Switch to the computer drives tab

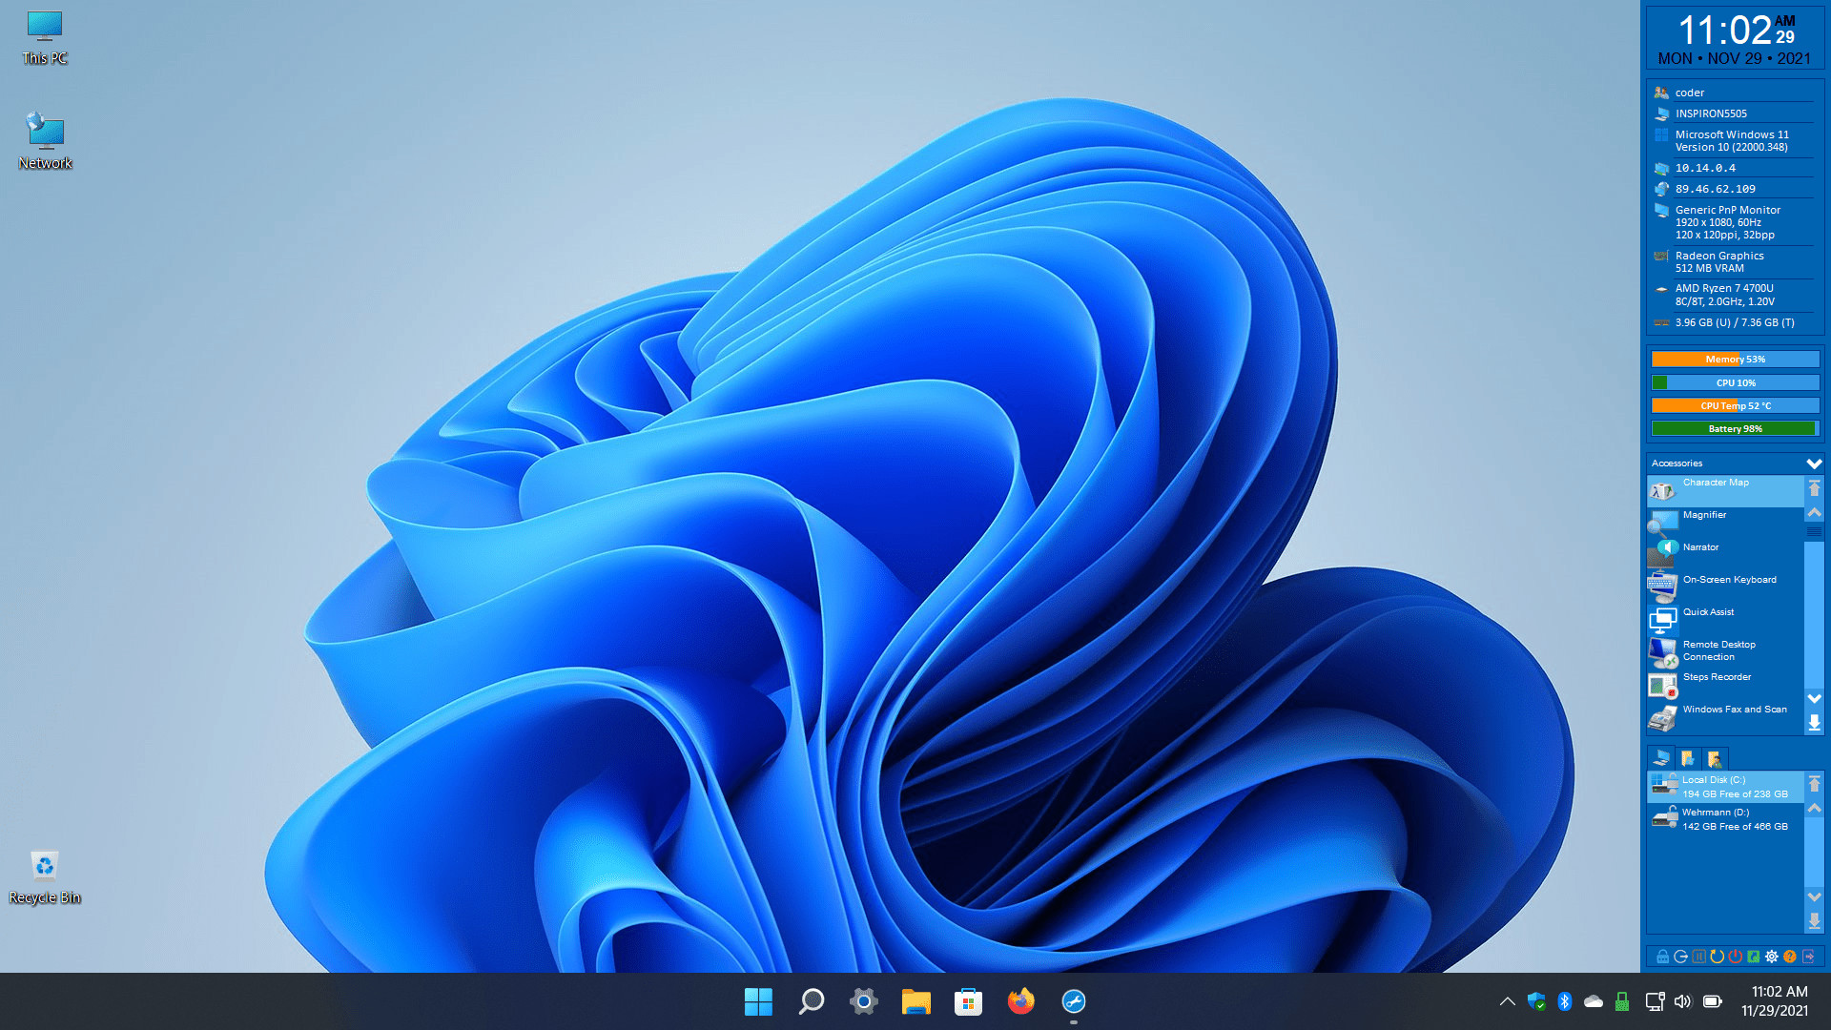tap(1661, 758)
